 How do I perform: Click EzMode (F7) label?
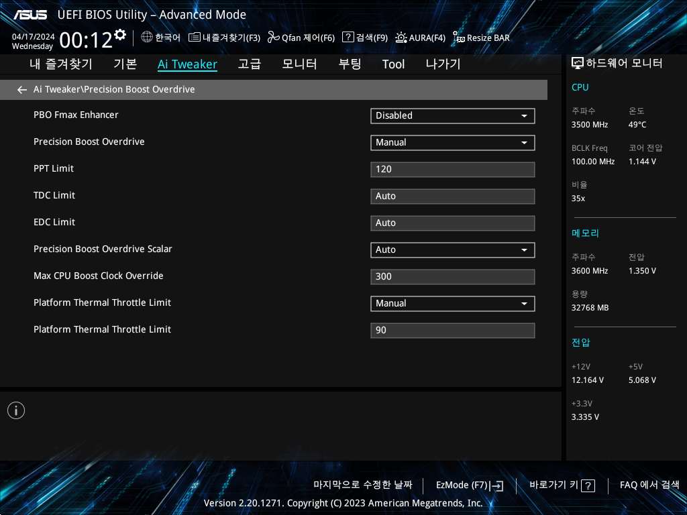tap(462, 485)
